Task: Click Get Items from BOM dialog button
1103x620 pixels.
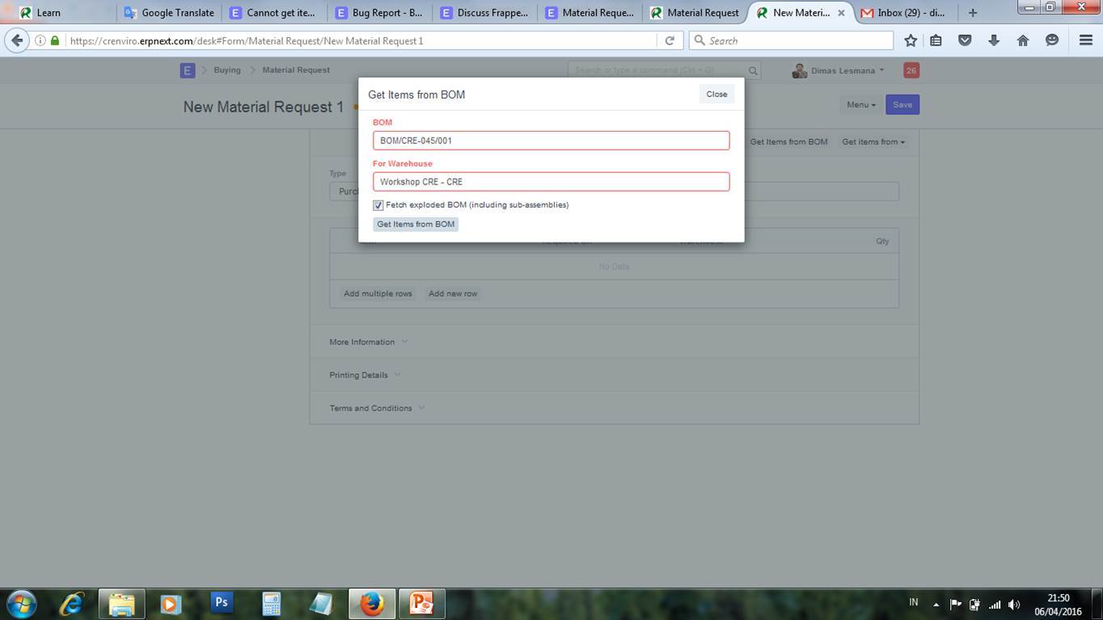Action: tap(416, 224)
